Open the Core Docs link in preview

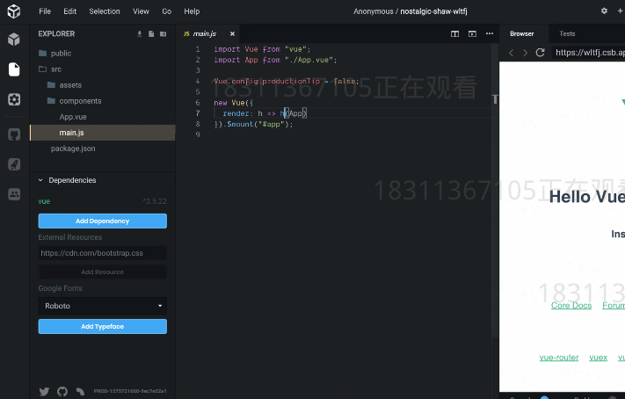[x=571, y=306]
